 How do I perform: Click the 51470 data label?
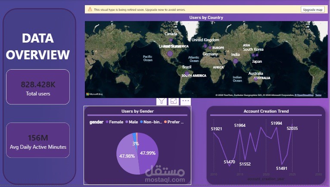pos(229,162)
